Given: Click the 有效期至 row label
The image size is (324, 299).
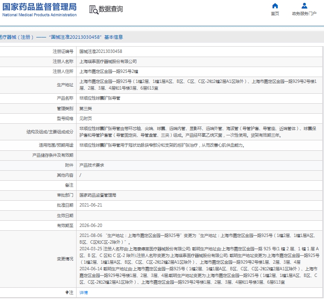Looking at the screenshot, I should pyautogui.click(x=65, y=225).
